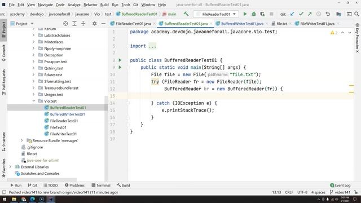The height and width of the screenshot is (203, 361).
Task: Jump to next highlighted warning arrow
Action: click(x=350, y=33)
